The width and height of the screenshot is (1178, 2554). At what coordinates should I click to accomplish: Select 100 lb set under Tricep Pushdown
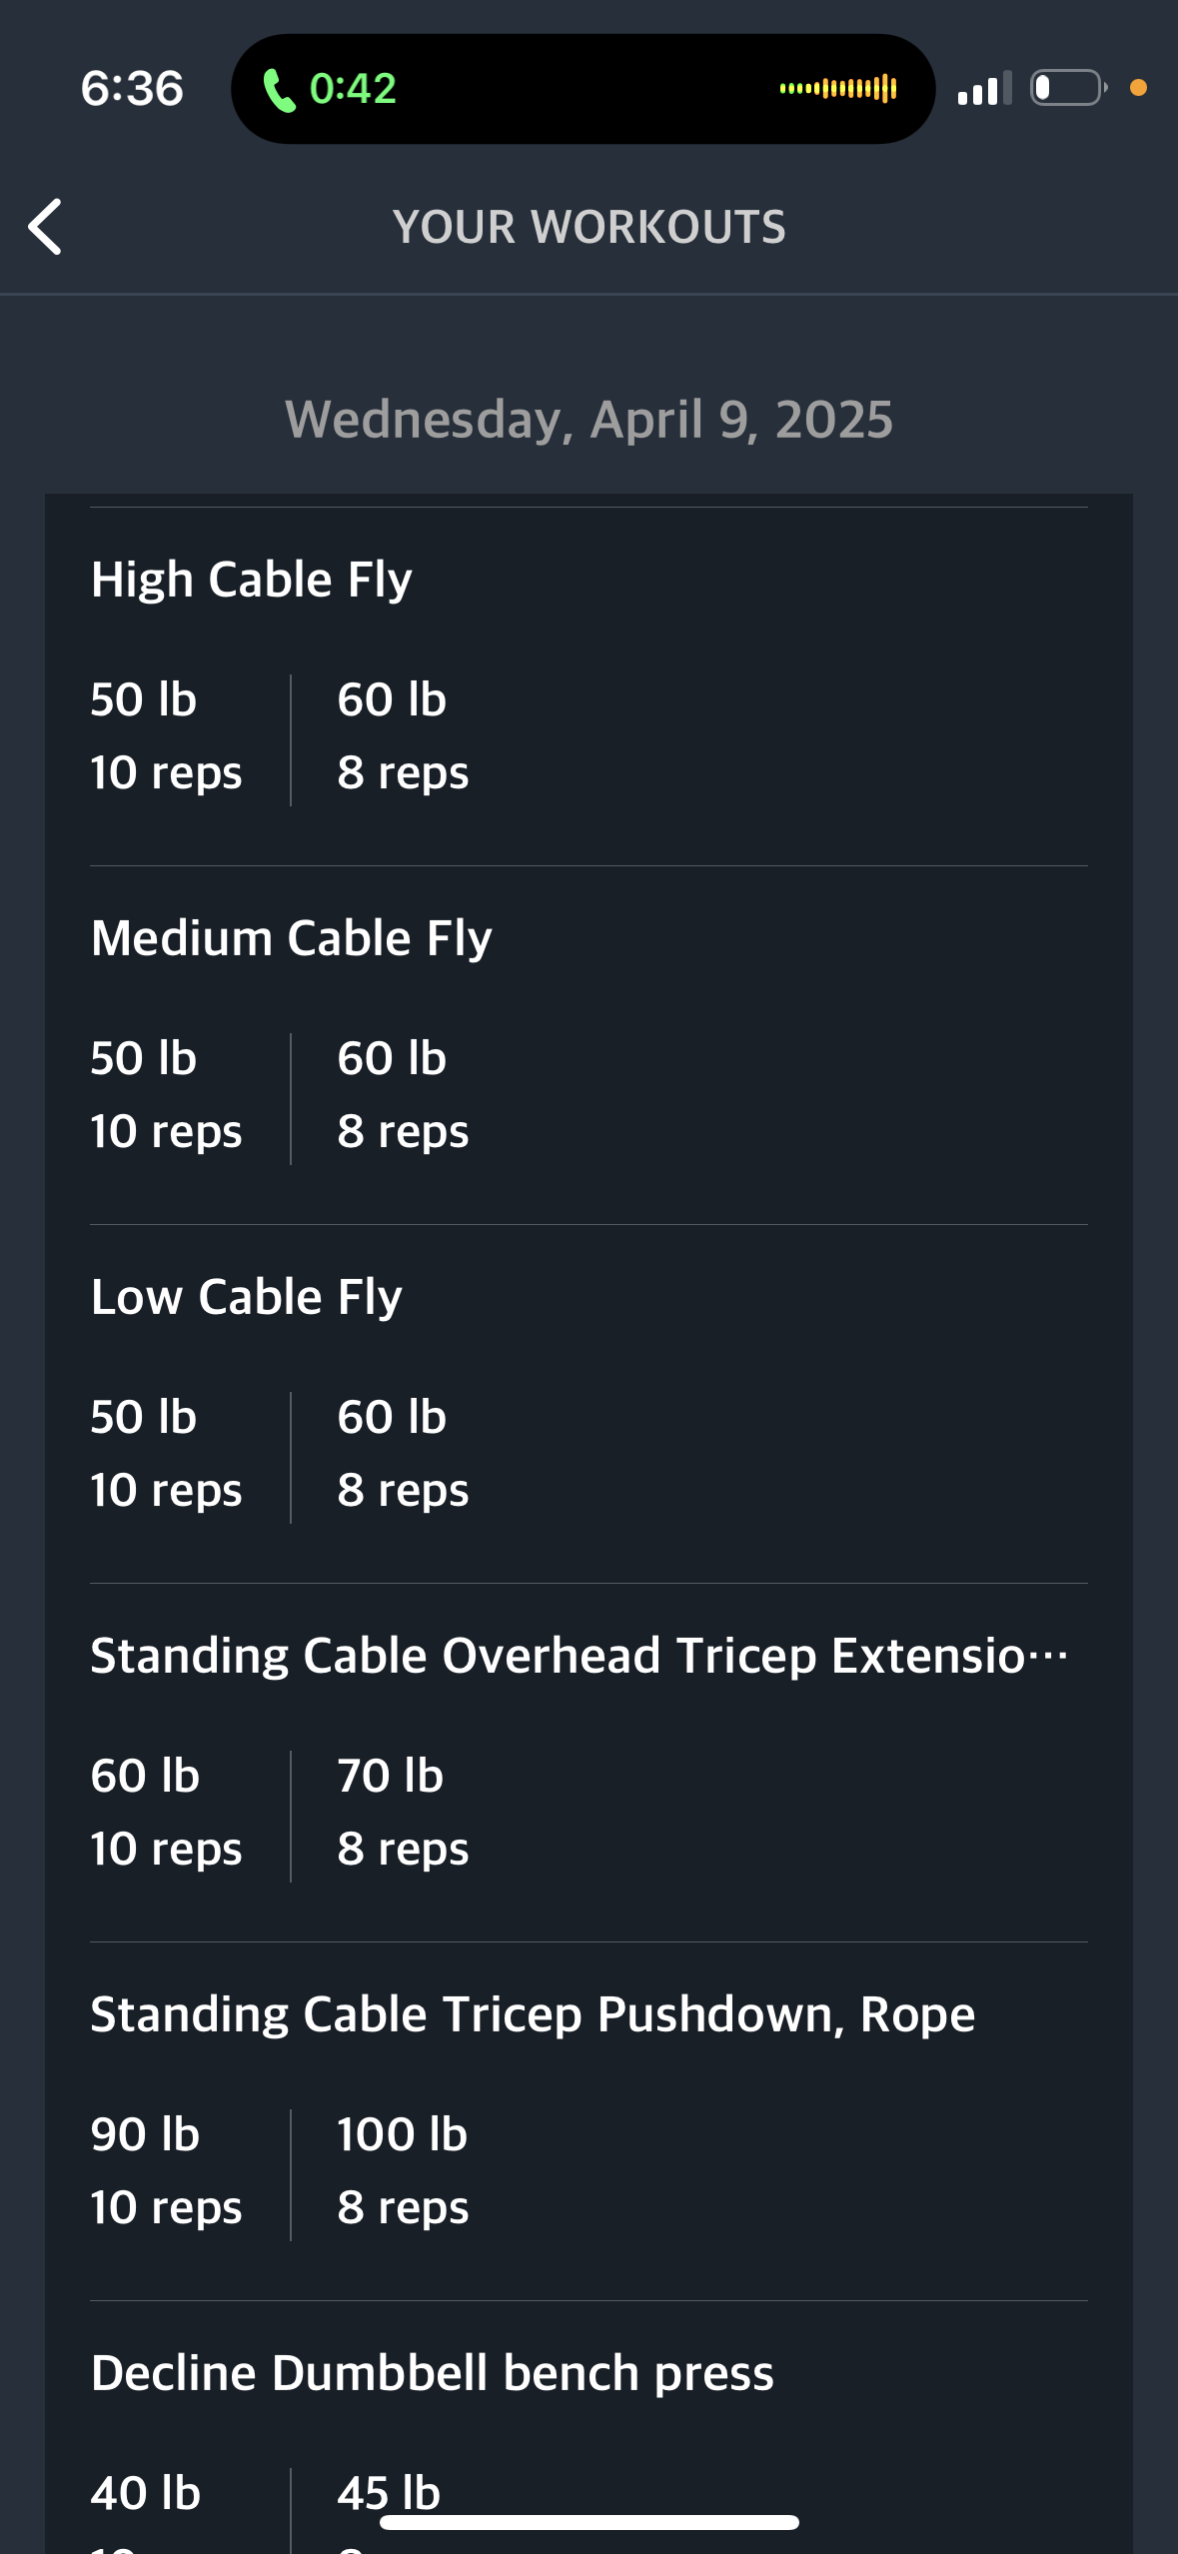tap(403, 2170)
